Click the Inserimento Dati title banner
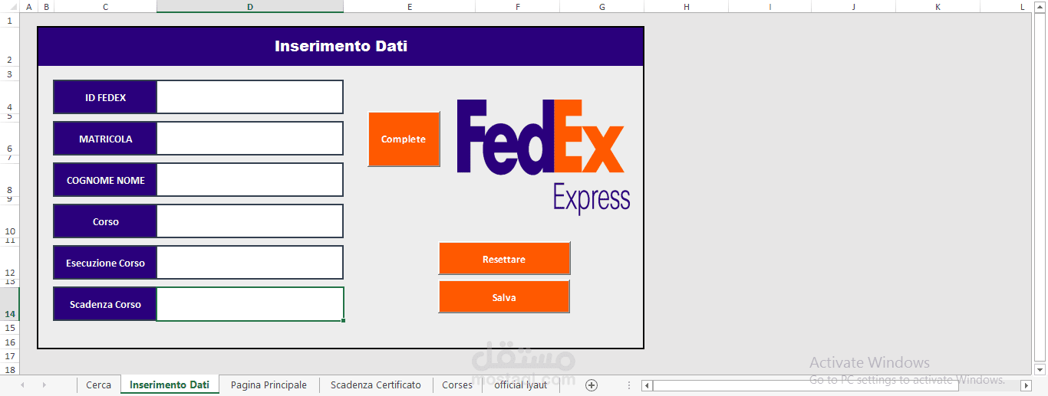The width and height of the screenshot is (1048, 396). click(341, 46)
